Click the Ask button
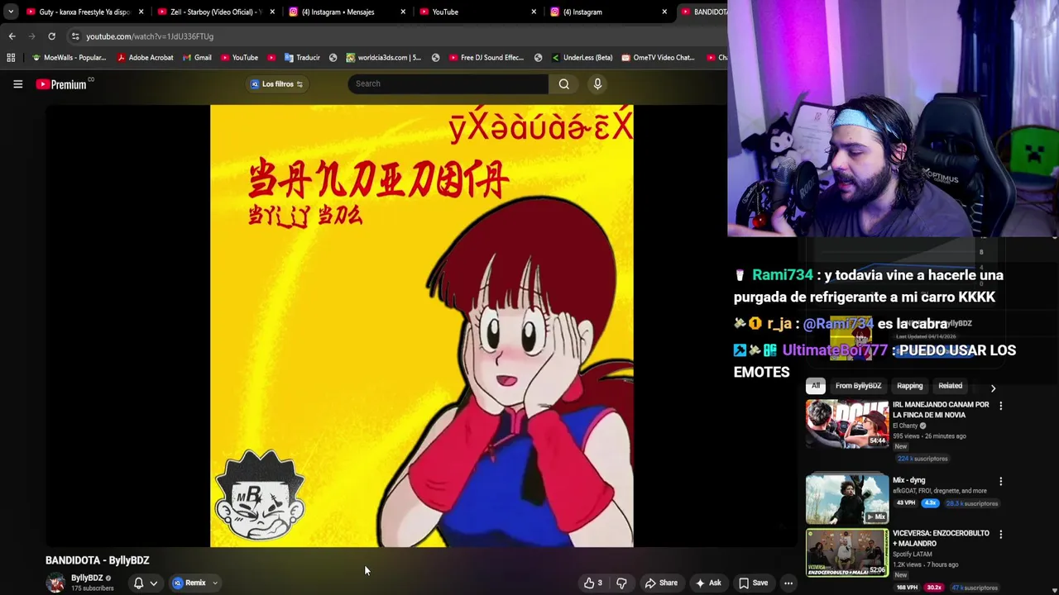This screenshot has width=1059, height=595. click(708, 583)
